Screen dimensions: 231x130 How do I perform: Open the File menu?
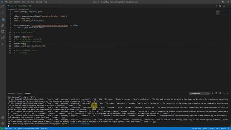click(6, 2)
